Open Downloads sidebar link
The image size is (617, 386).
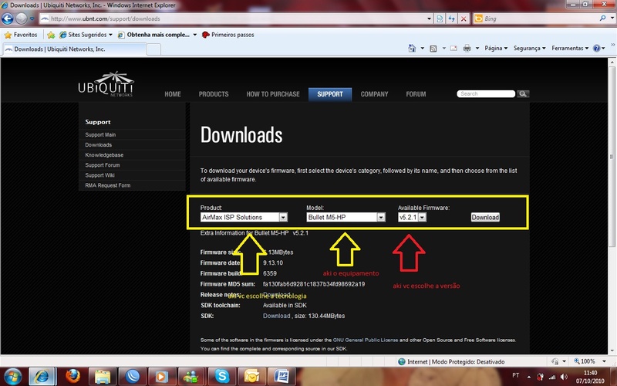pos(99,145)
